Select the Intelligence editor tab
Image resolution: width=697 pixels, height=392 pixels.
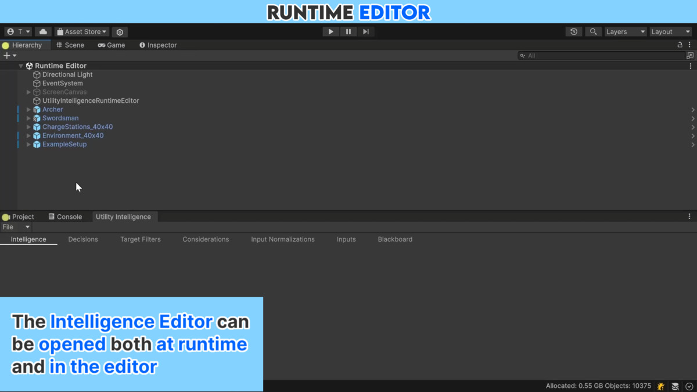pyautogui.click(x=28, y=239)
